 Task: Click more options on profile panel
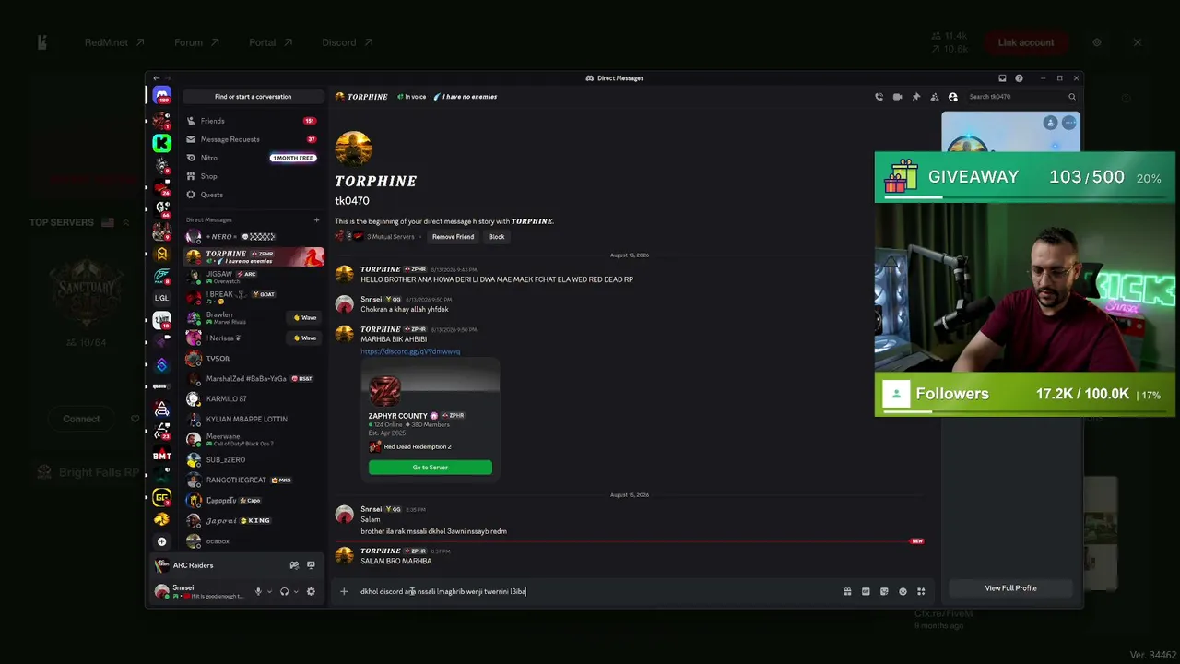coord(1069,123)
